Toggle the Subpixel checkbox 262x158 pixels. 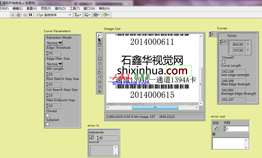coord(48,124)
